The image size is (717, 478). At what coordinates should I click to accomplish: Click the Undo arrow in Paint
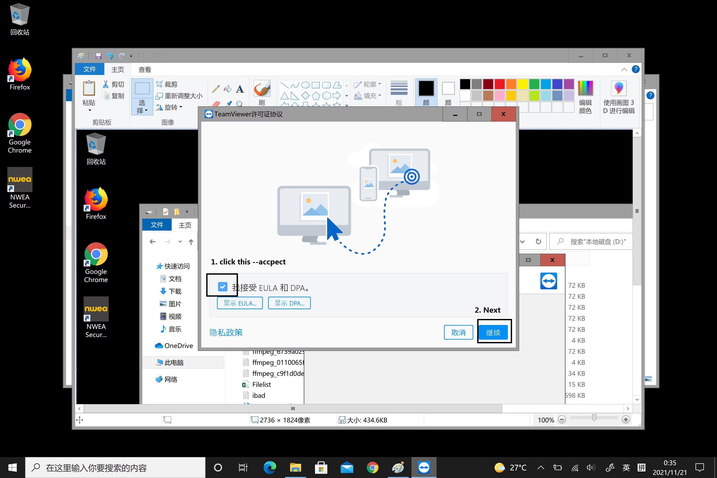coord(110,56)
